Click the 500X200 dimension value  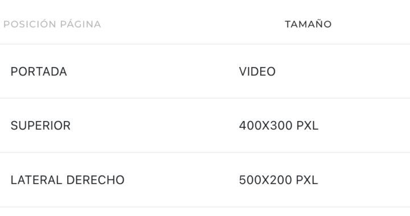(x=265, y=180)
